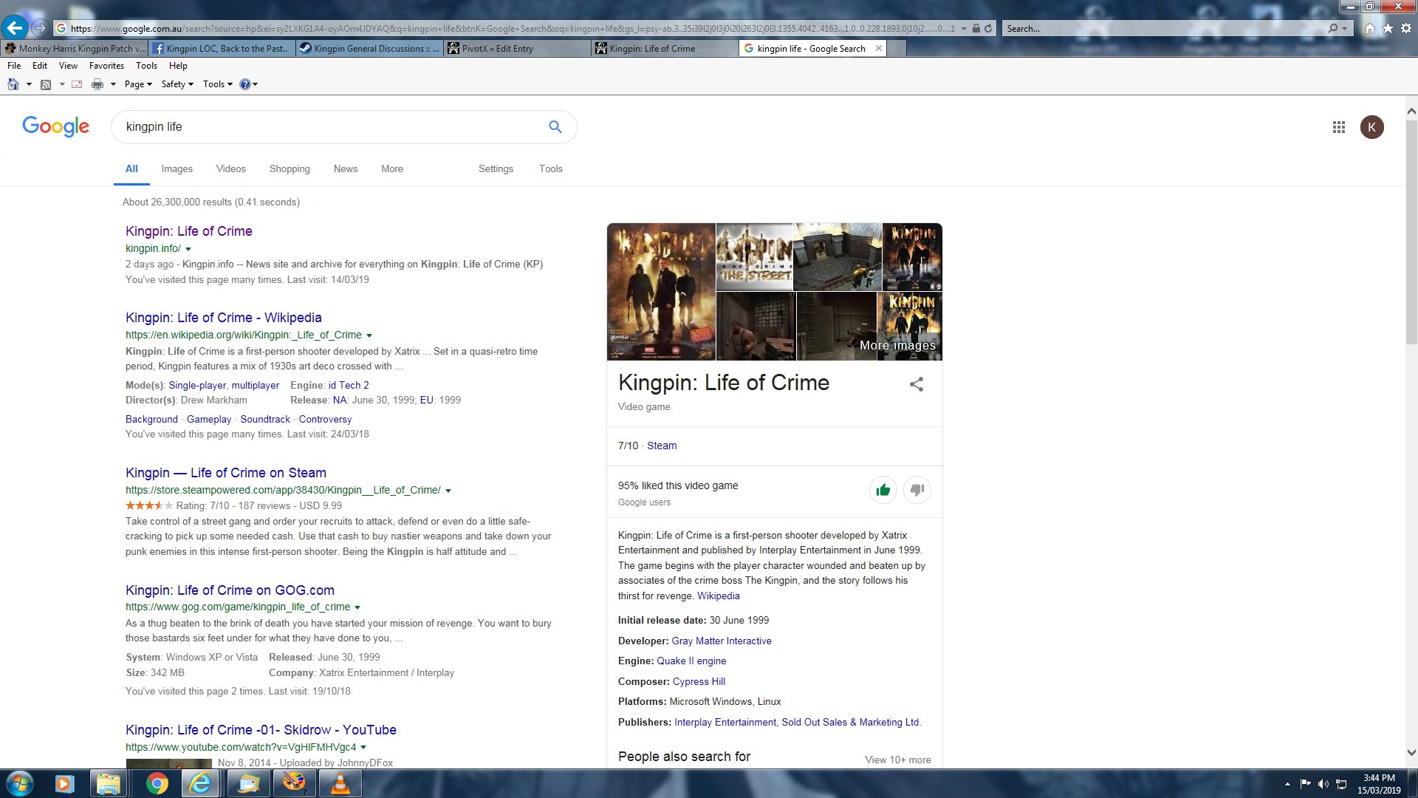Switch to Kingpin General Discussions browser tab
This screenshot has width=1418, height=798.
tap(369, 48)
